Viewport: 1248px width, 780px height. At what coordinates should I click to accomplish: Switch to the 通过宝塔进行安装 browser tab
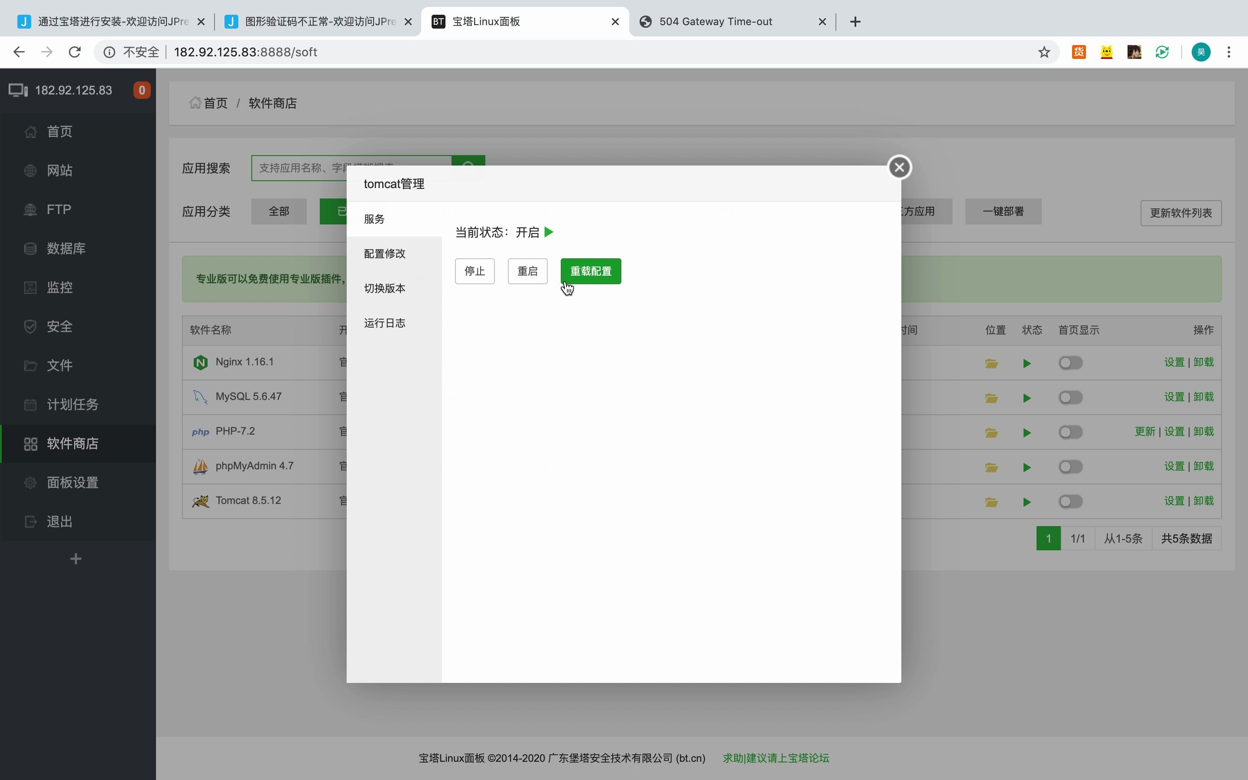111,22
